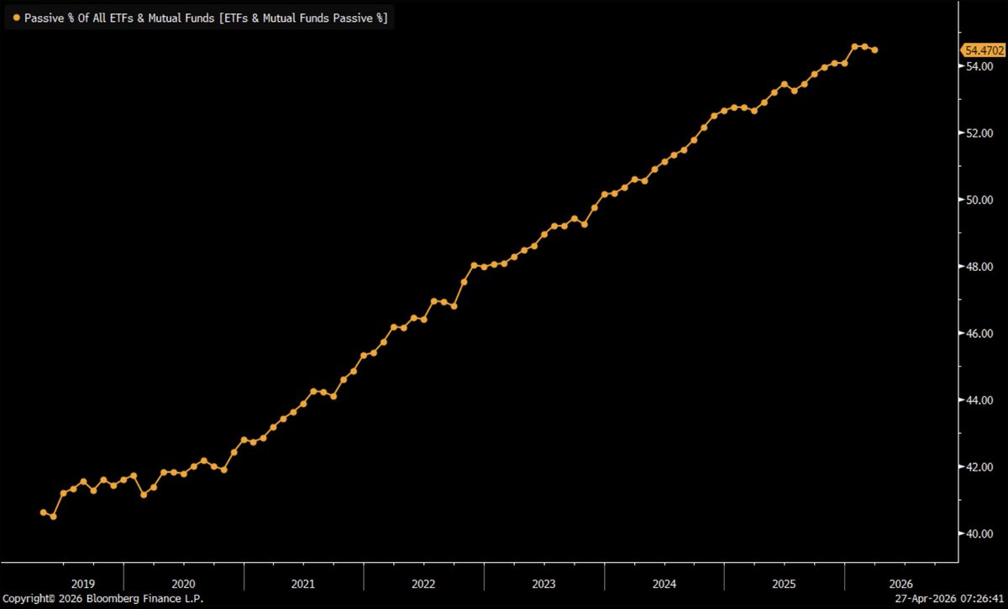The width and height of the screenshot is (1008, 609).
Task: Click the 54.00 y-axis label
Action: click(x=981, y=66)
